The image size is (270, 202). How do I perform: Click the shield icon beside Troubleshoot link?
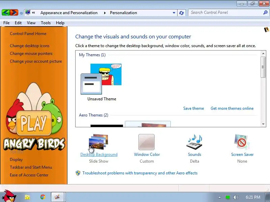click(78, 173)
